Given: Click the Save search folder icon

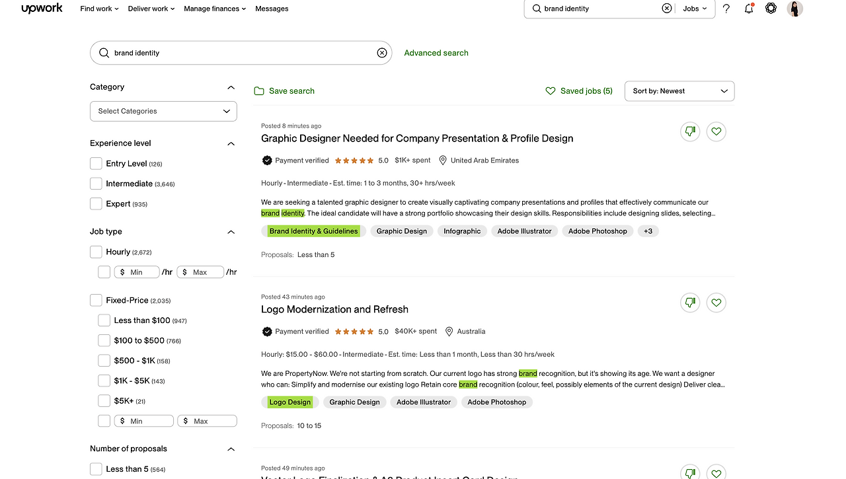Looking at the screenshot, I should tap(259, 91).
